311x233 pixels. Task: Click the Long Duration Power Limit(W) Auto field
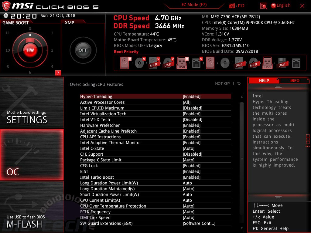187,183
